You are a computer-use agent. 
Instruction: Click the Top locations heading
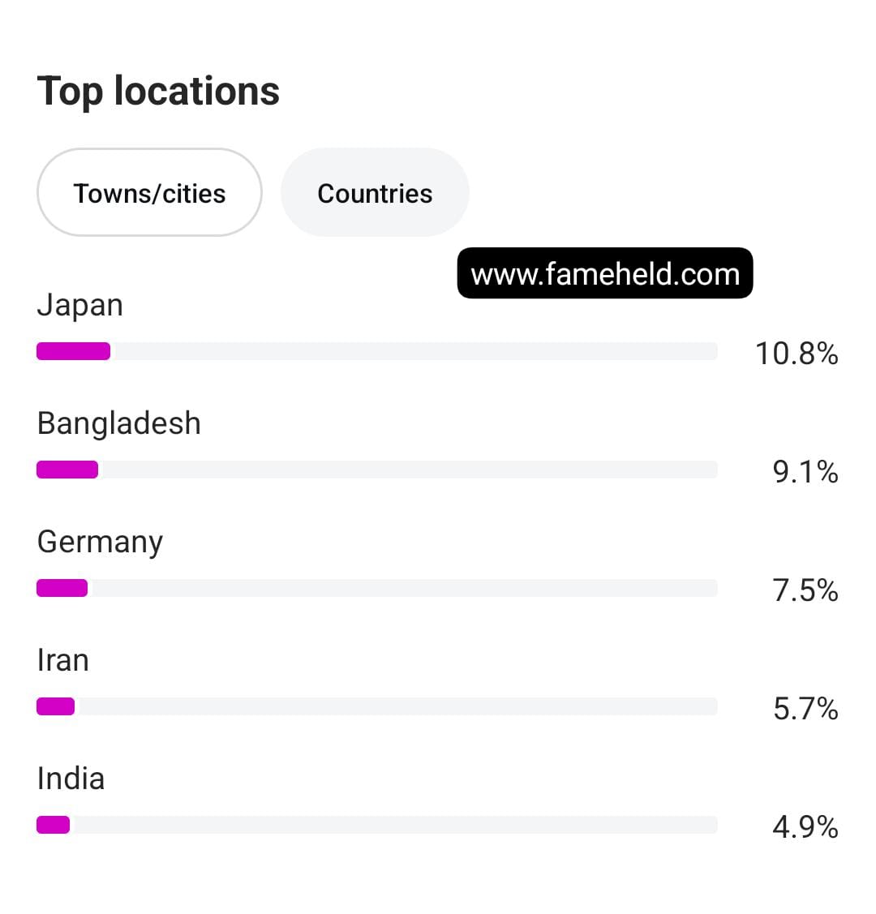tap(158, 91)
